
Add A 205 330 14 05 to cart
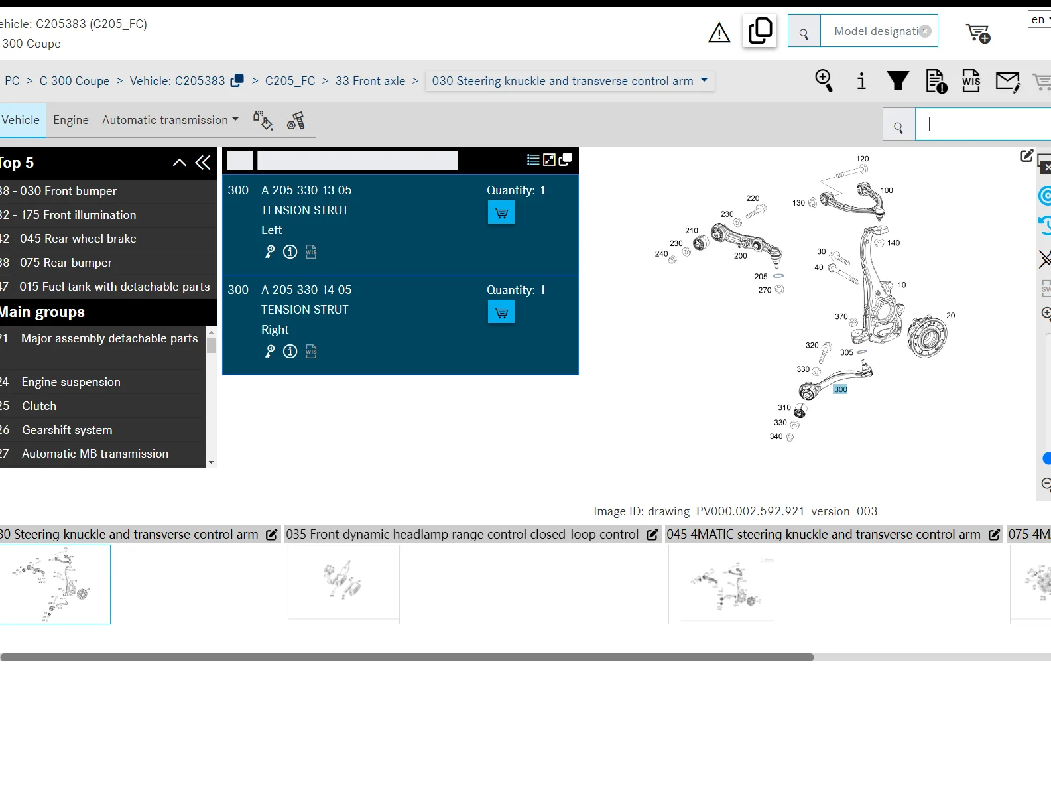[501, 312]
